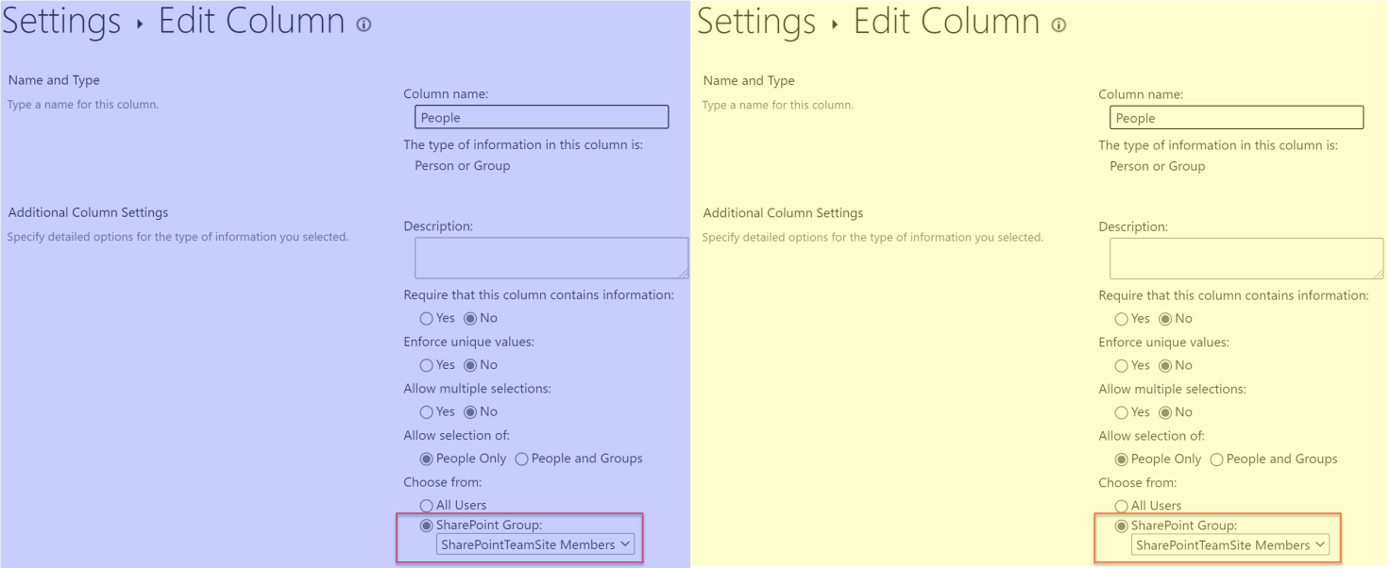Click 'Person or Group' text in yellow panel
The width and height of the screenshot is (1390, 568).
(1158, 166)
